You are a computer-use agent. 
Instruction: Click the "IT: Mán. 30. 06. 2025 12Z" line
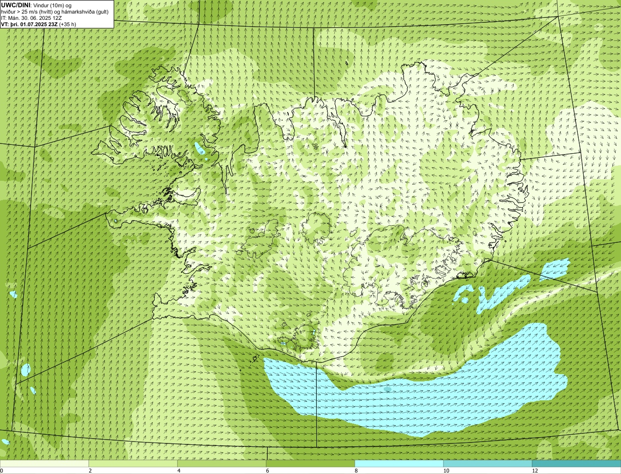[x=31, y=18]
